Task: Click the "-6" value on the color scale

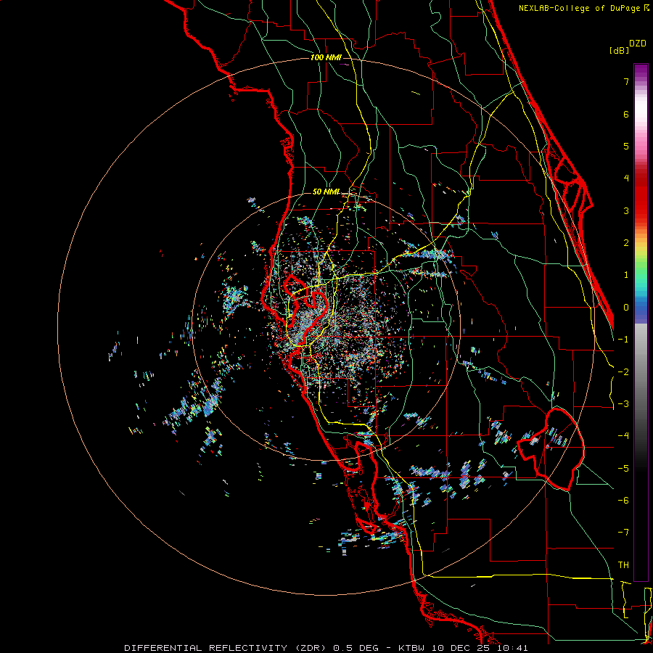Action: [x=623, y=501]
